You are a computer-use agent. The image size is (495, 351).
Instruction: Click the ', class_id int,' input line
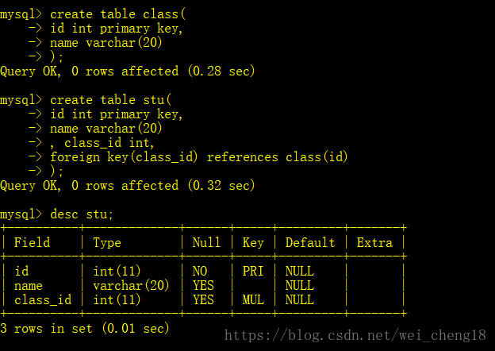(x=102, y=143)
